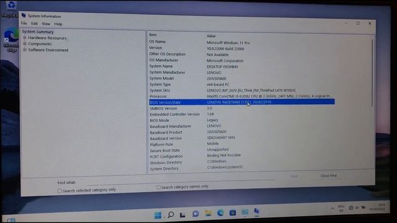Click Microsoft Windows 11 Pro value
The height and width of the screenshot is (223, 397).
pyautogui.click(x=228, y=43)
